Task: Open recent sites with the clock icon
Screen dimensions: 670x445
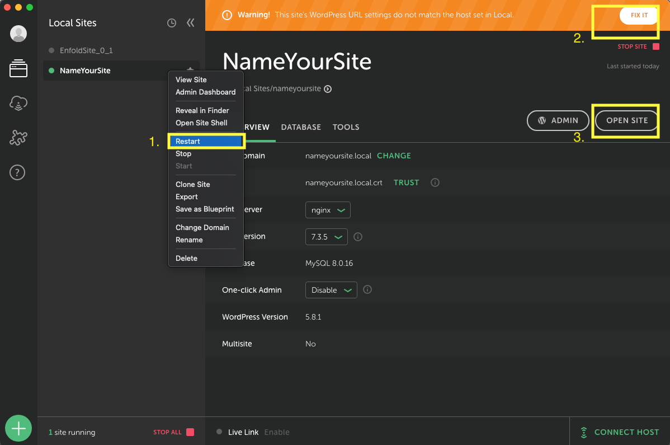Action: pyautogui.click(x=172, y=22)
